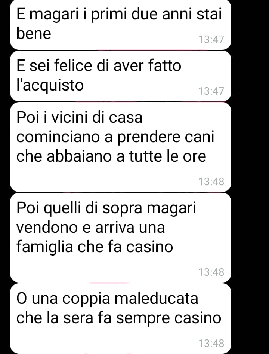
Task: Click the text 'che la sera fa sempre casino'
Action: [x=119, y=318]
